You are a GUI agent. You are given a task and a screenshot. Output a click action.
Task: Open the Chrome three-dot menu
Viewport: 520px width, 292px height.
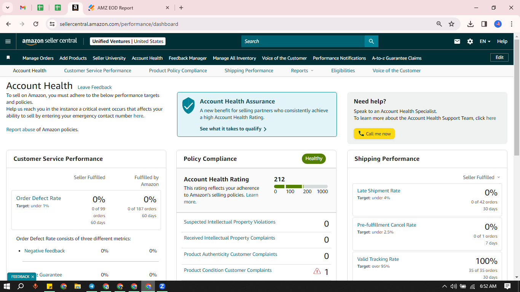512,24
